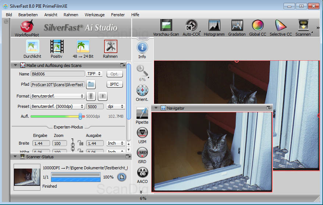Undock the Maße und Auflösung panel
Screen dimensions: 323x205
pos(123,65)
